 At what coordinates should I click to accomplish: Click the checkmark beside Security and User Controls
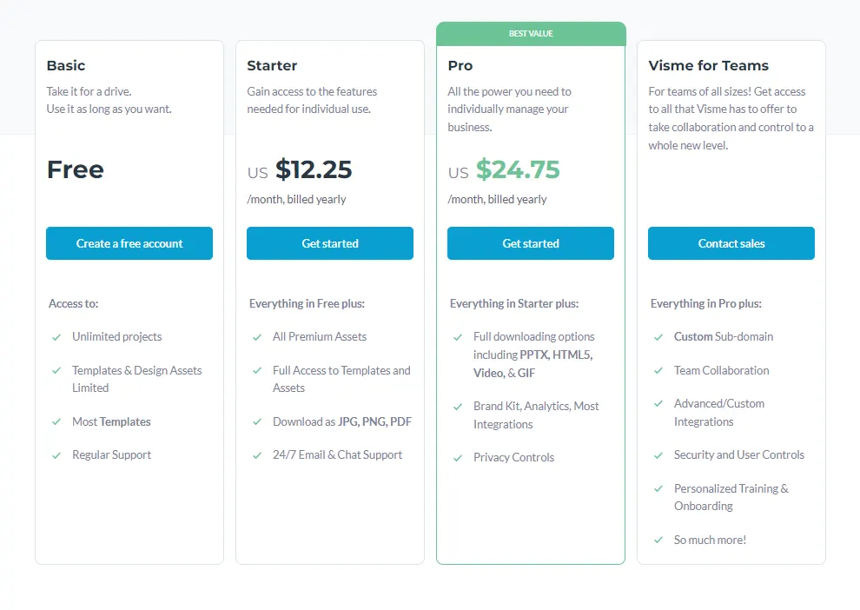tap(658, 454)
